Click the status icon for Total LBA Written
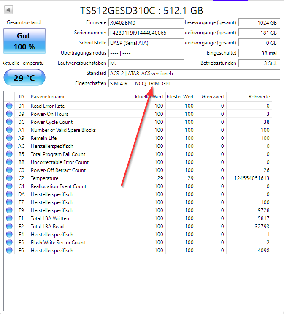The width and height of the screenshot is (284, 314). [9, 218]
